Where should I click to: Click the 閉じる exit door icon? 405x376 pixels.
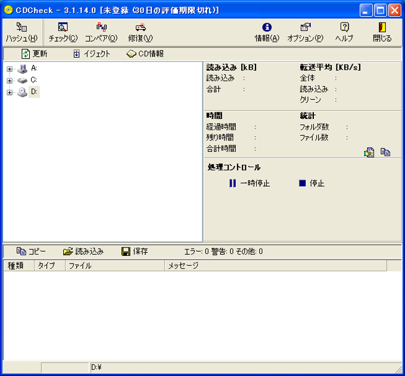(382, 27)
